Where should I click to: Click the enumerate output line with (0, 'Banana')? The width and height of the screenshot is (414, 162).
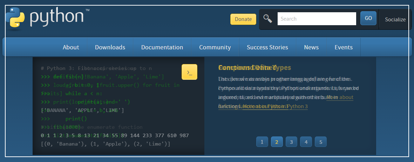pos(106,144)
